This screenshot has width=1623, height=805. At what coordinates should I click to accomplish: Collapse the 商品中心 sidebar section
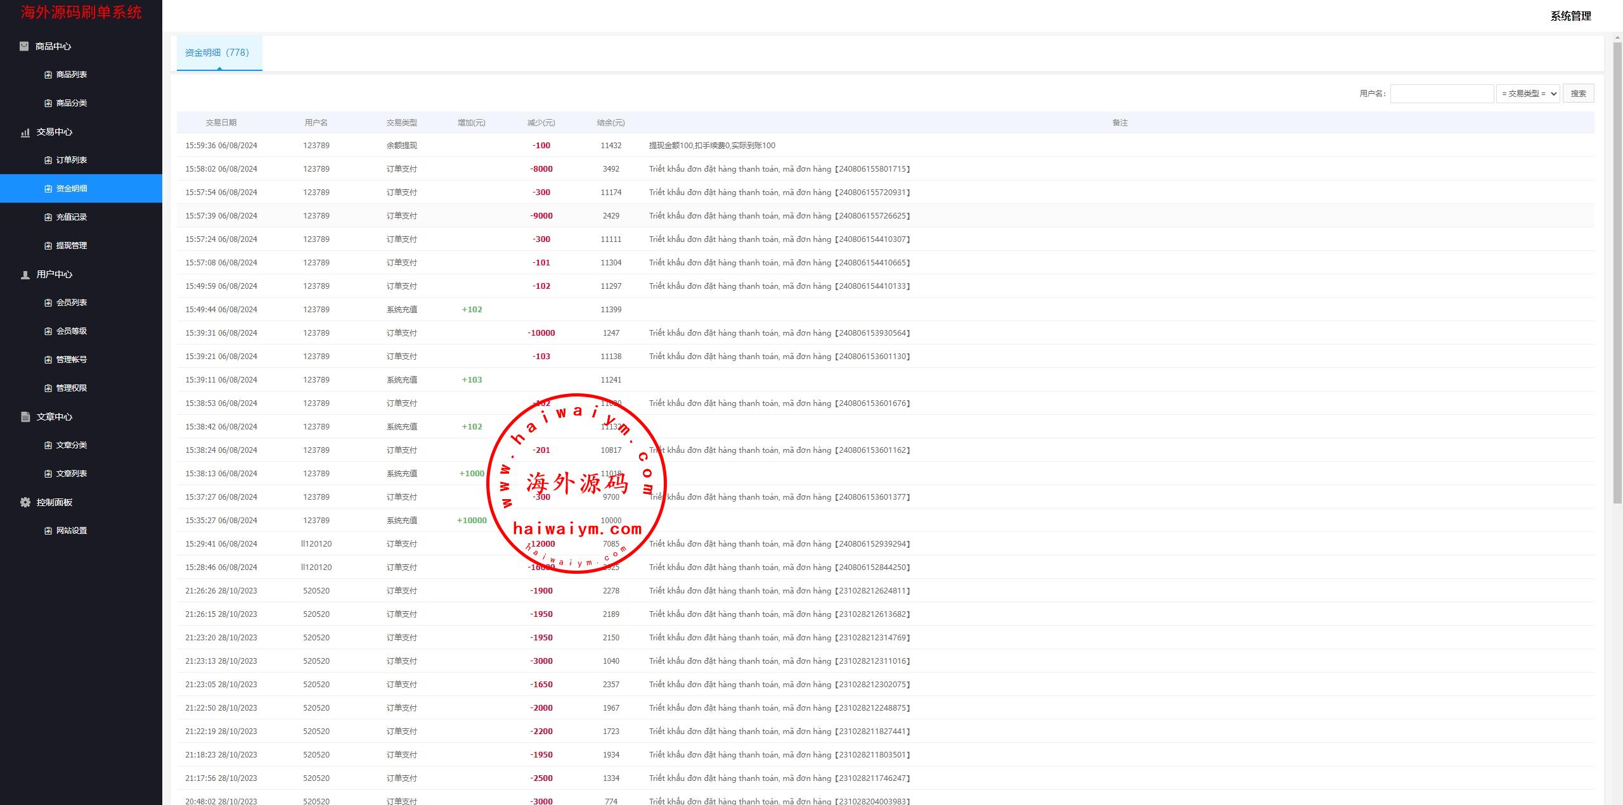[53, 46]
